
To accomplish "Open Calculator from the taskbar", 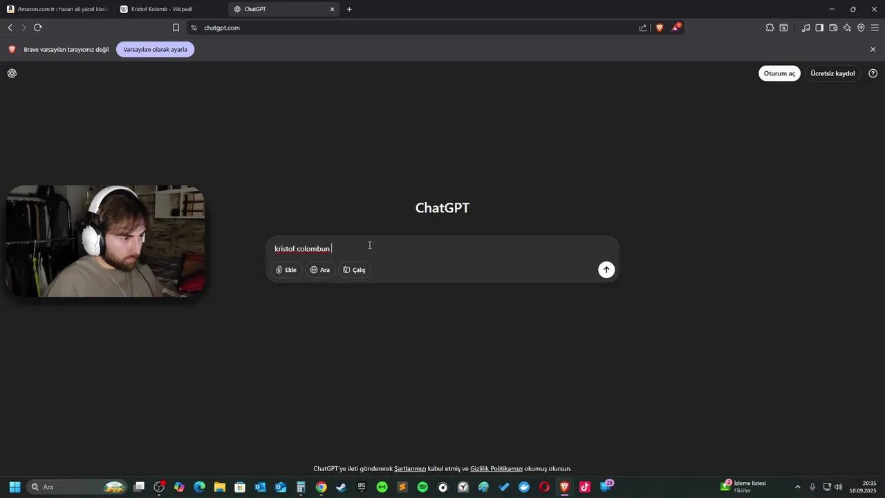I will click(x=301, y=487).
